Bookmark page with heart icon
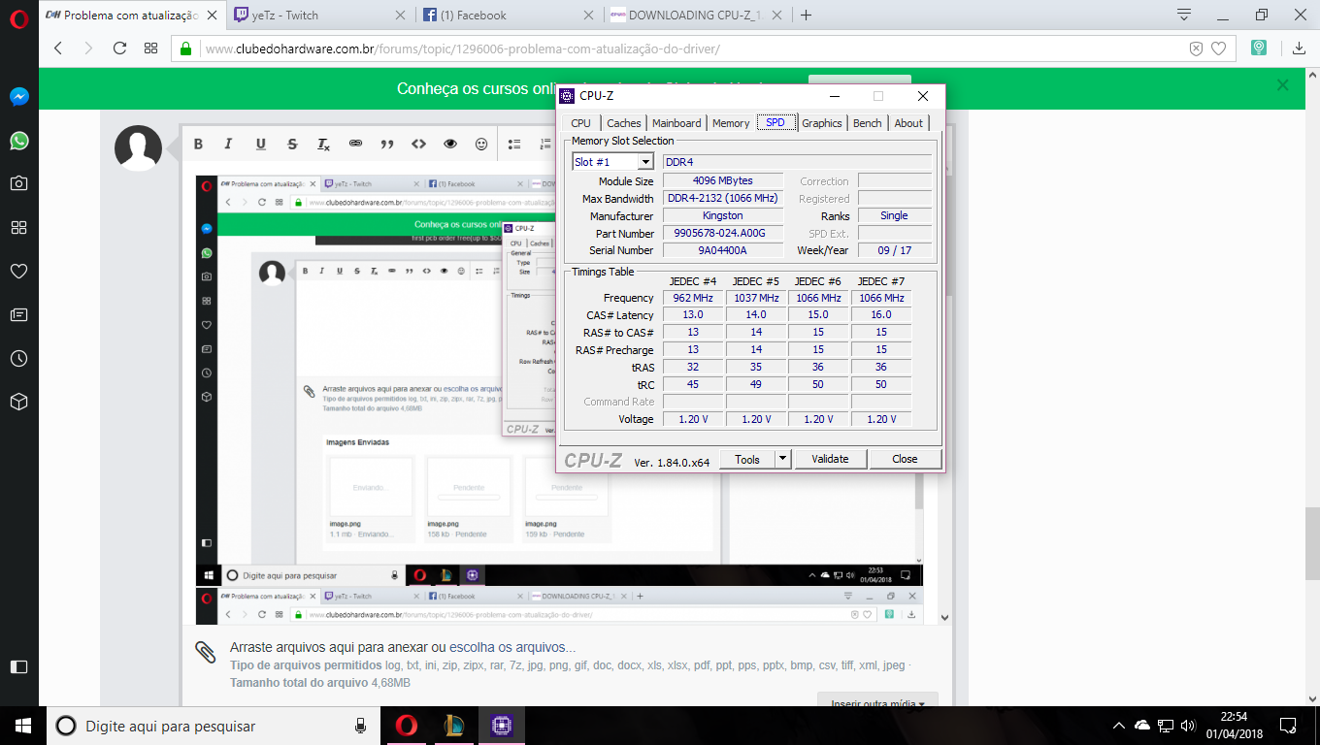The width and height of the screenshot is (1320, 745). point(1218,48)
